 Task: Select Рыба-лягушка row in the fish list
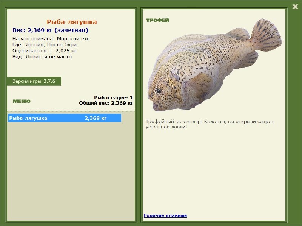[x=65, y=118]
